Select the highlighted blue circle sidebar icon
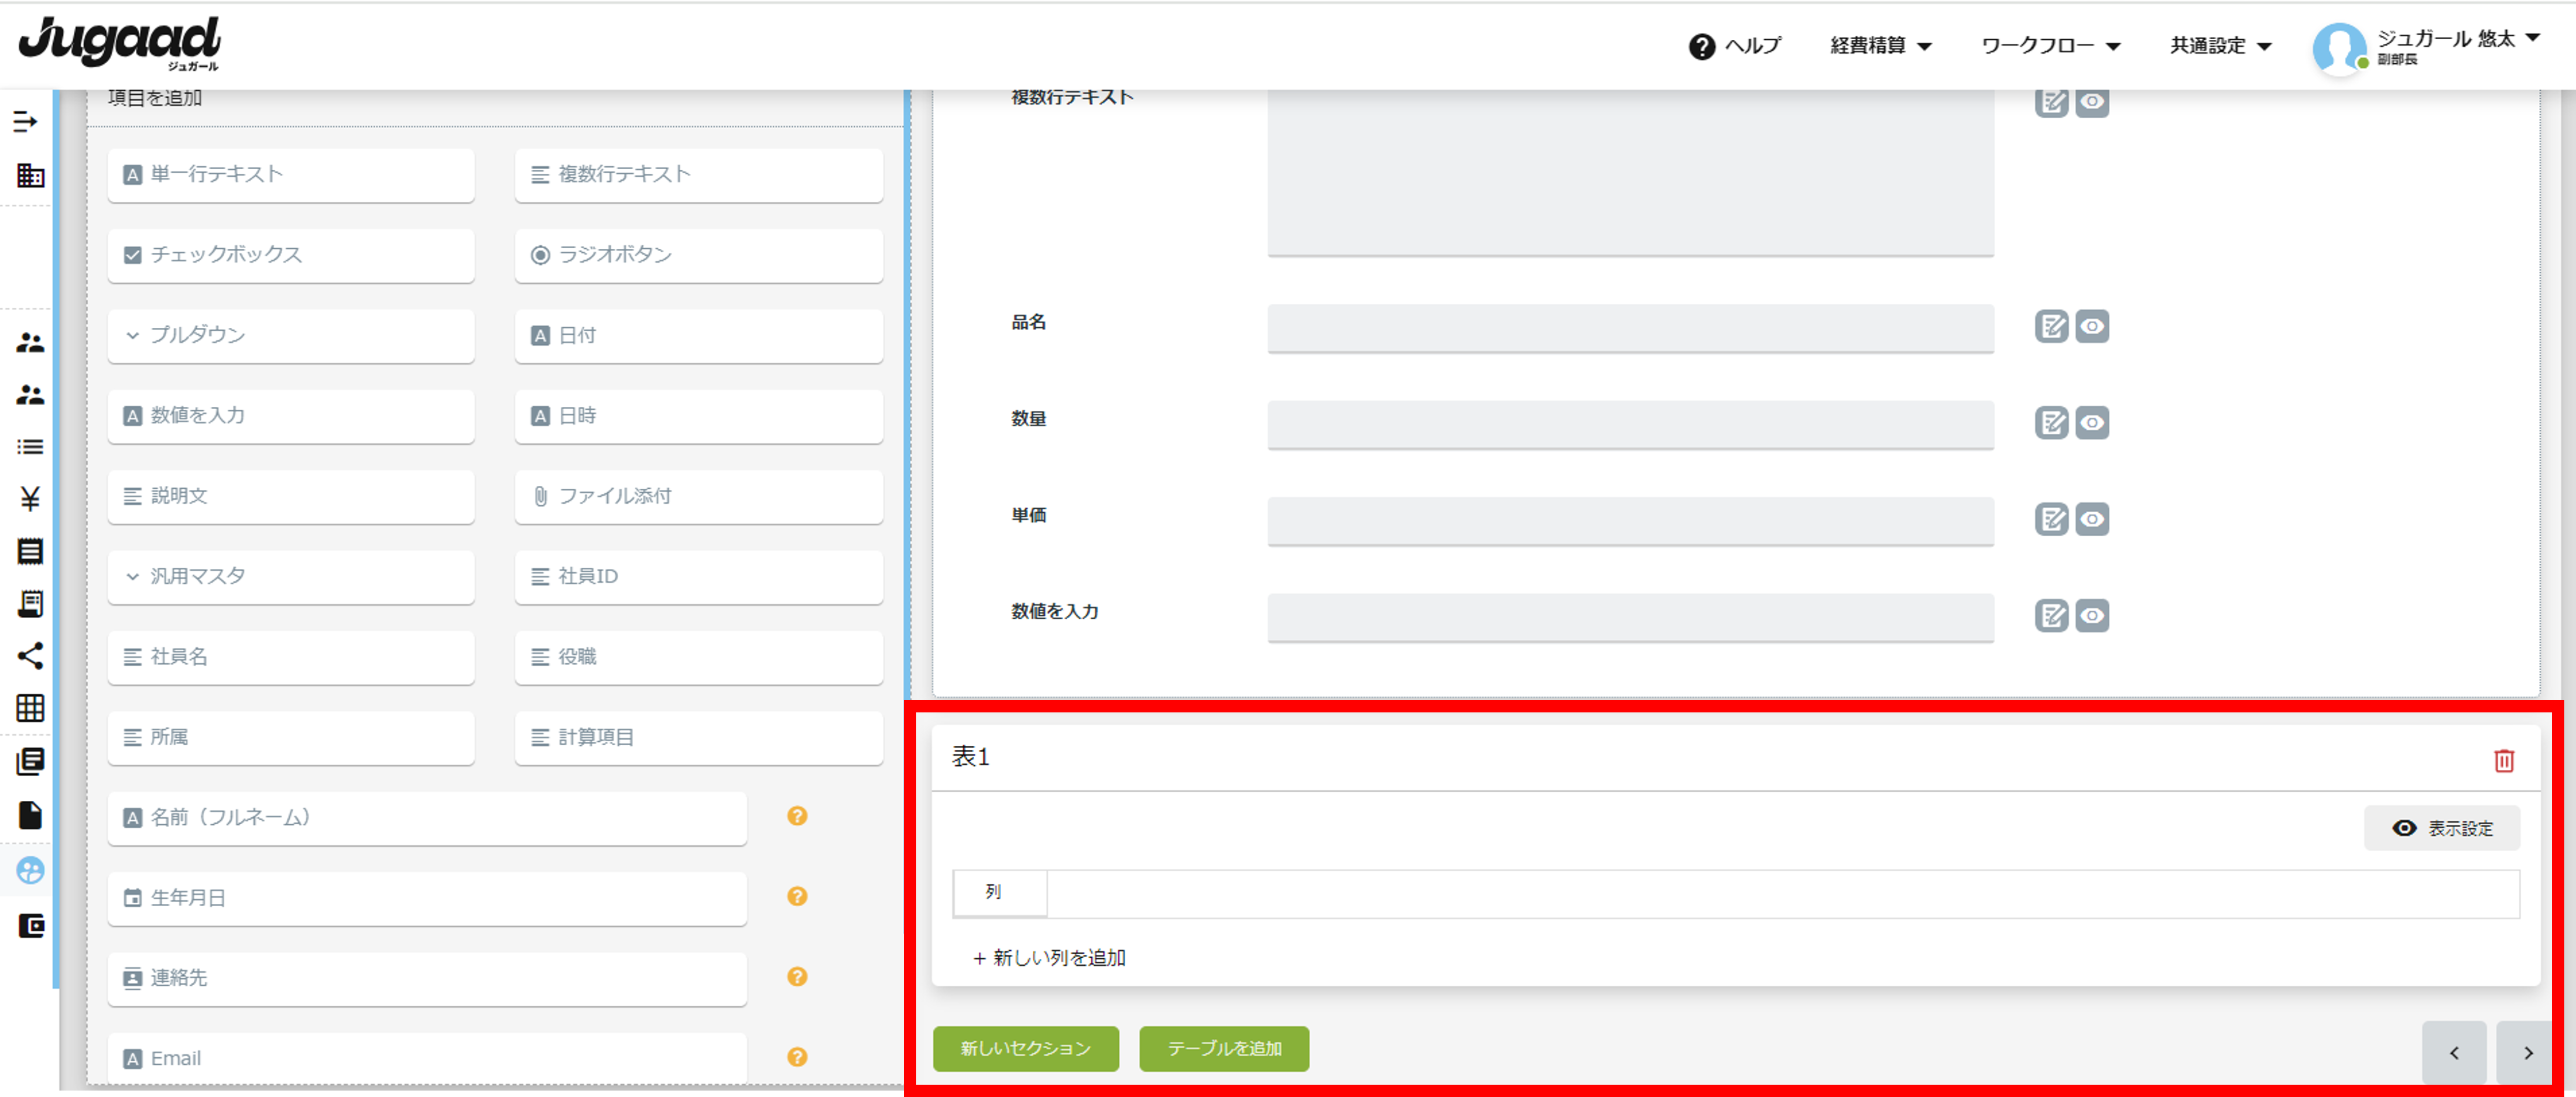The image size is (2576, 1097). [x=30, y=870]
